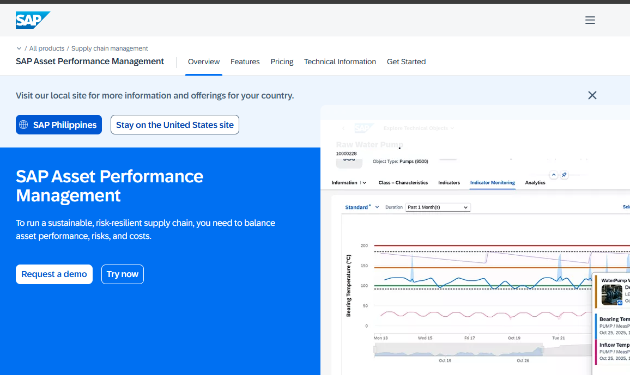Dismiss the local site banner
This screenshot has width=630, height=375.
(592, 95)
